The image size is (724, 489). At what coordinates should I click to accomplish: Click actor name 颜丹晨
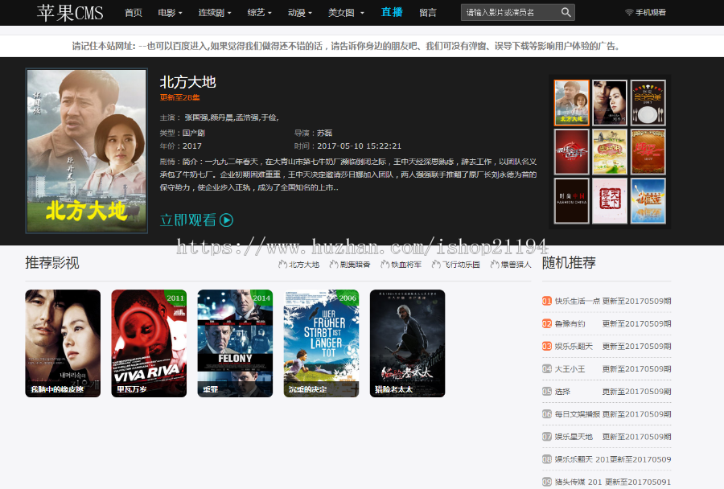tap(222, 117)
